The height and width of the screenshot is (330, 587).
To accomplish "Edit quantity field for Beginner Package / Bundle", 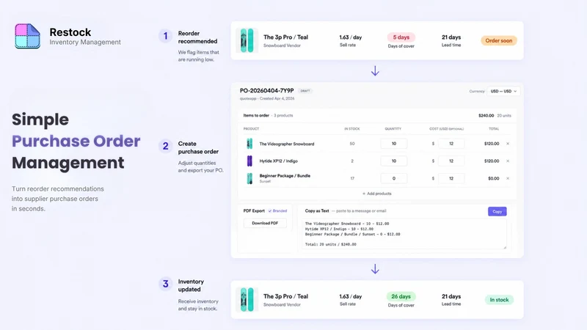I will [393, 178].
